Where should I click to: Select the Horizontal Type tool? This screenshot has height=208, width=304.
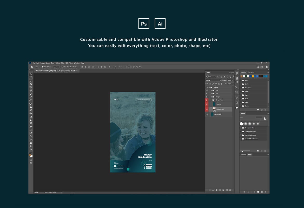coord(31,130)
